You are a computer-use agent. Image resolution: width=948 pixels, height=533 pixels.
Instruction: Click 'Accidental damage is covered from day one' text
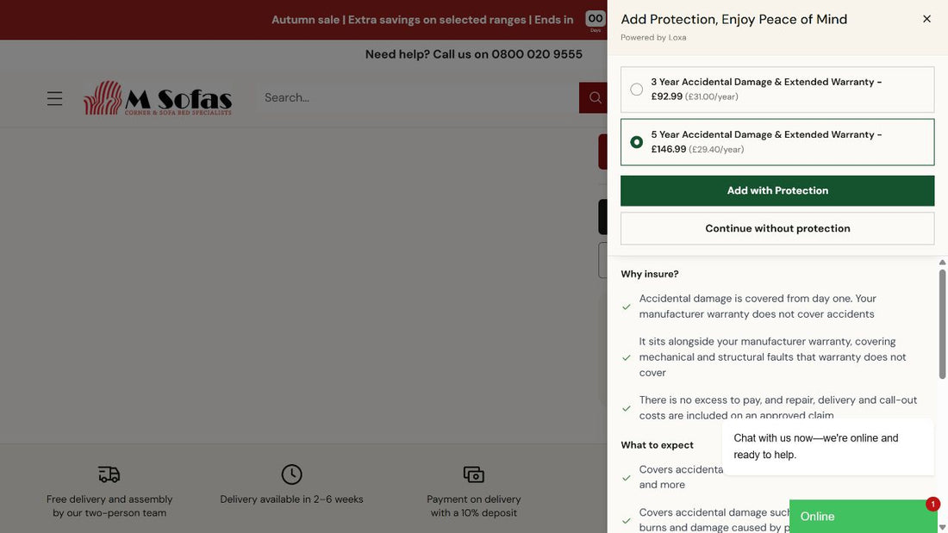point(758,307)
